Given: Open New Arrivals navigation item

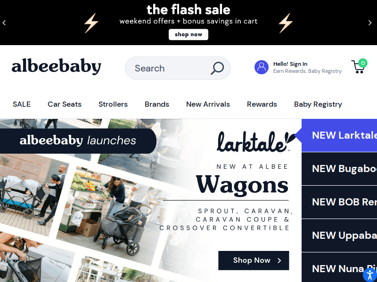Looking at the screenshot, I should coord(208,104).
